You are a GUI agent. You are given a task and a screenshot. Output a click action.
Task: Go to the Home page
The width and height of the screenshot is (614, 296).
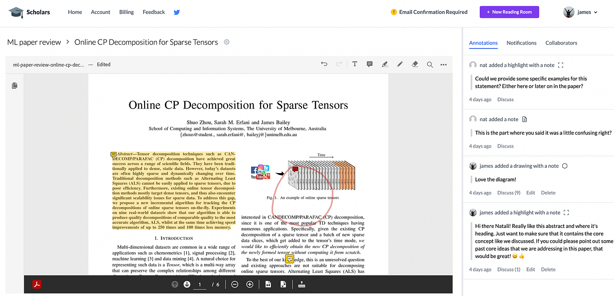click(x=75, y=12)
